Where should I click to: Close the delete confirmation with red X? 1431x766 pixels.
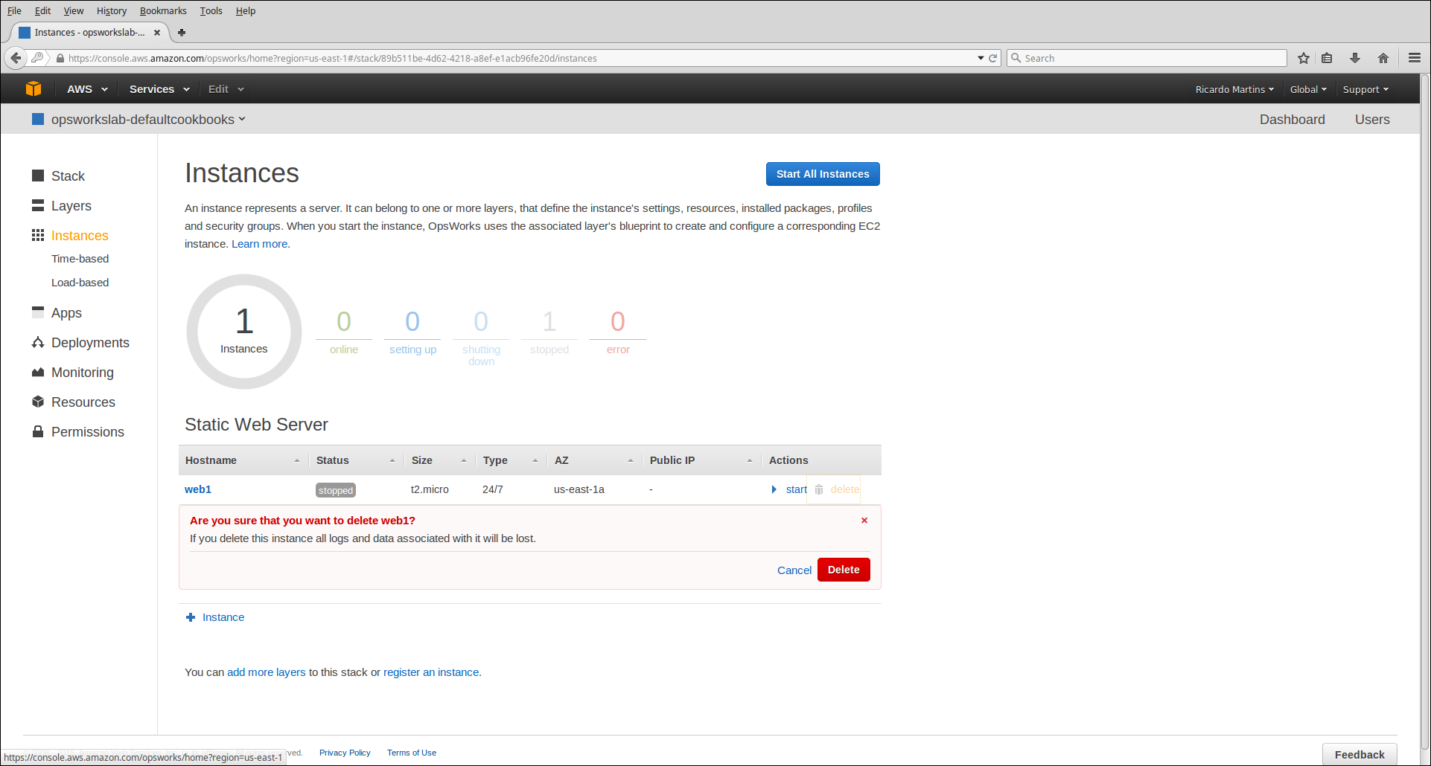[864, 521]
